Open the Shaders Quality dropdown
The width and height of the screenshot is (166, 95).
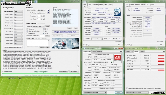click(18, 26)
